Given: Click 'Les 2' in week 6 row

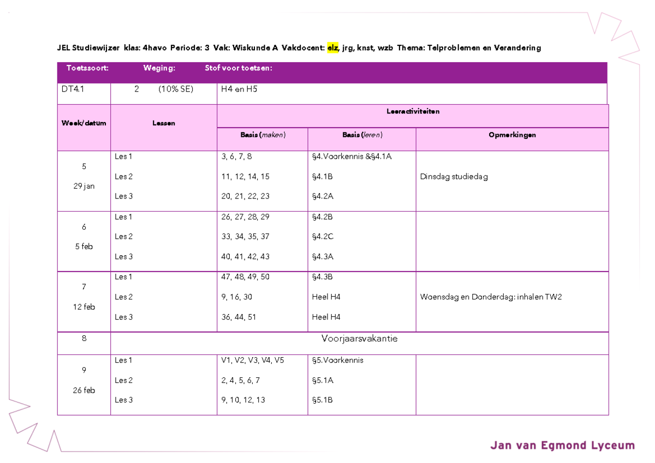Looking at the screenshot, I should (123, 236).
